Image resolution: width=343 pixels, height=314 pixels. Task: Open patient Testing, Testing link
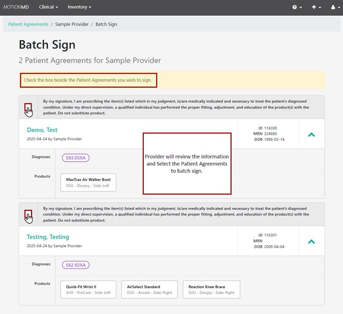pos(48,237)
